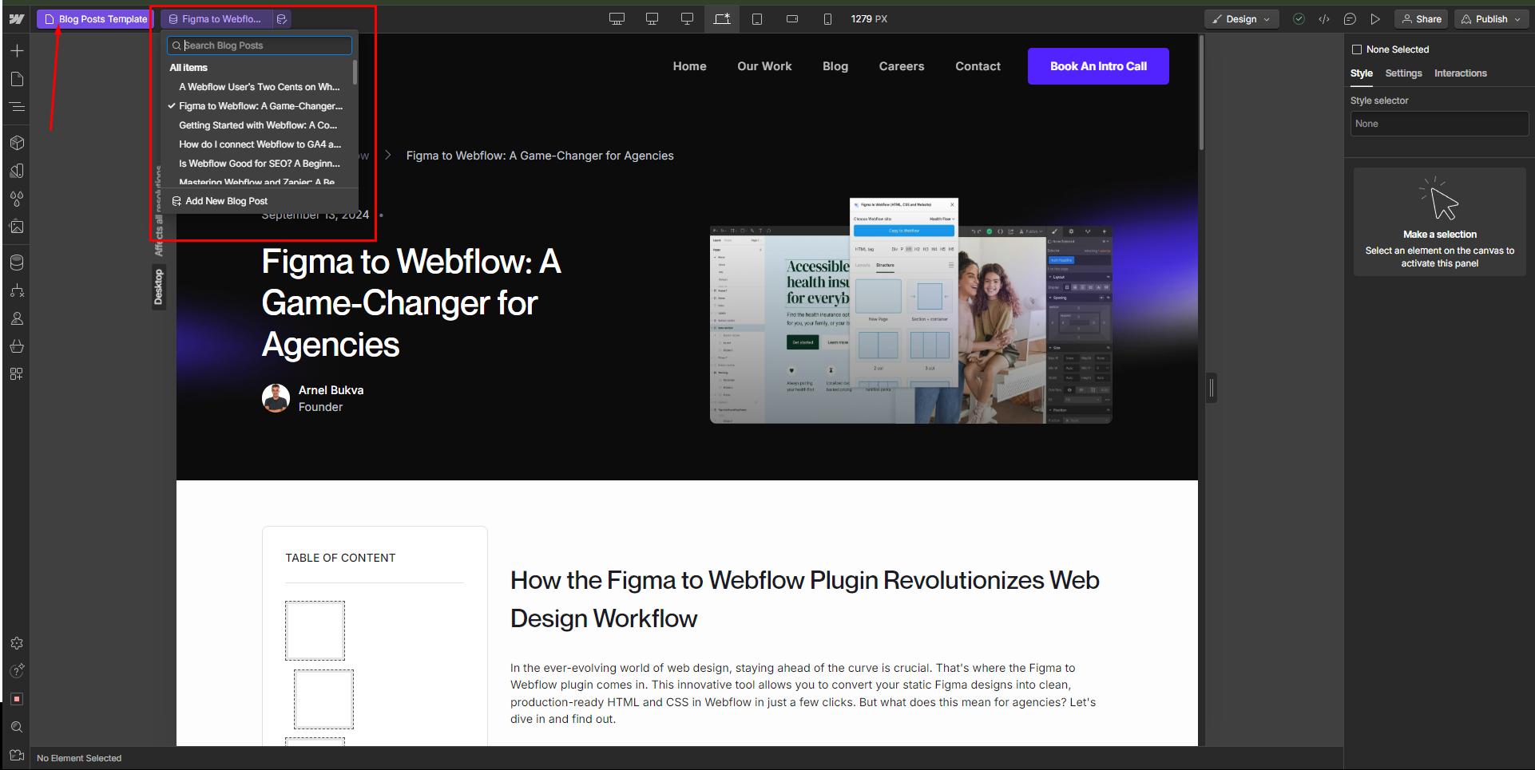Click the Style selector None field

(1439, 124)
